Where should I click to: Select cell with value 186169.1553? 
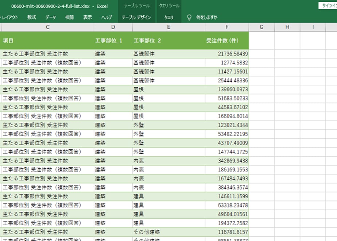coord(227,170)
